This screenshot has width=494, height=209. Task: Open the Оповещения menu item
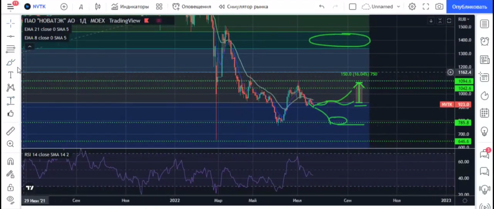coord(192,7)
